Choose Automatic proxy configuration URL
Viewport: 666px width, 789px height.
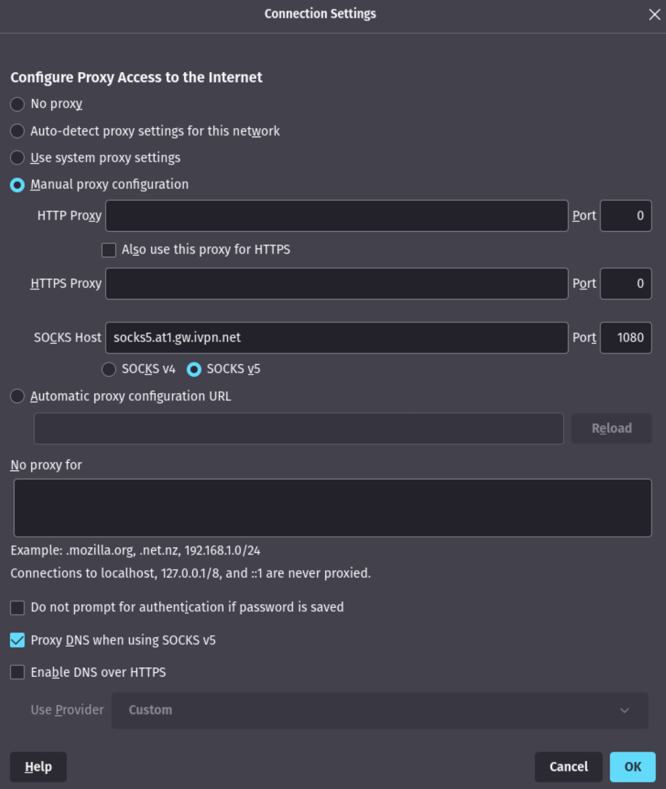click(17, 396)
